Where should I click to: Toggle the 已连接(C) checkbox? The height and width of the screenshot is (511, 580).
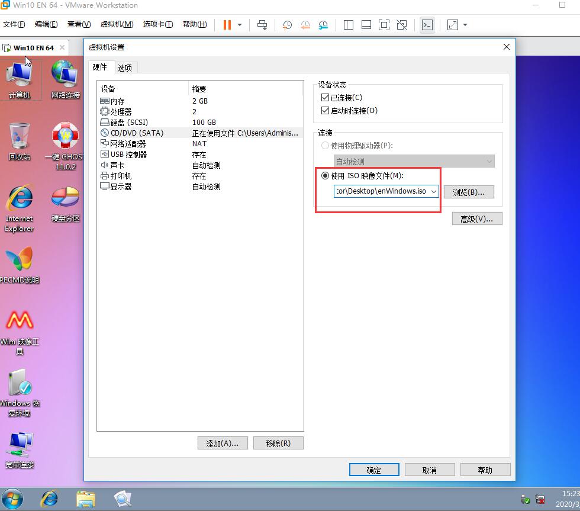coord(325,97)
